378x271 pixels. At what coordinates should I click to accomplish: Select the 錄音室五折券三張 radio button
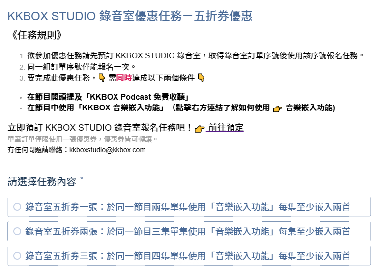coord(17,256)
